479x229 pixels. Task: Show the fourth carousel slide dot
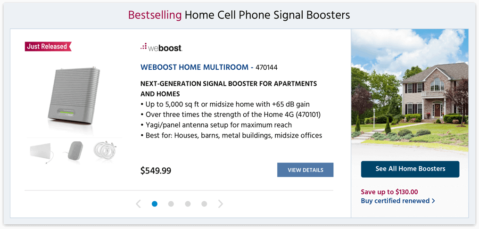pyautogui.click(x=204, y=204)
